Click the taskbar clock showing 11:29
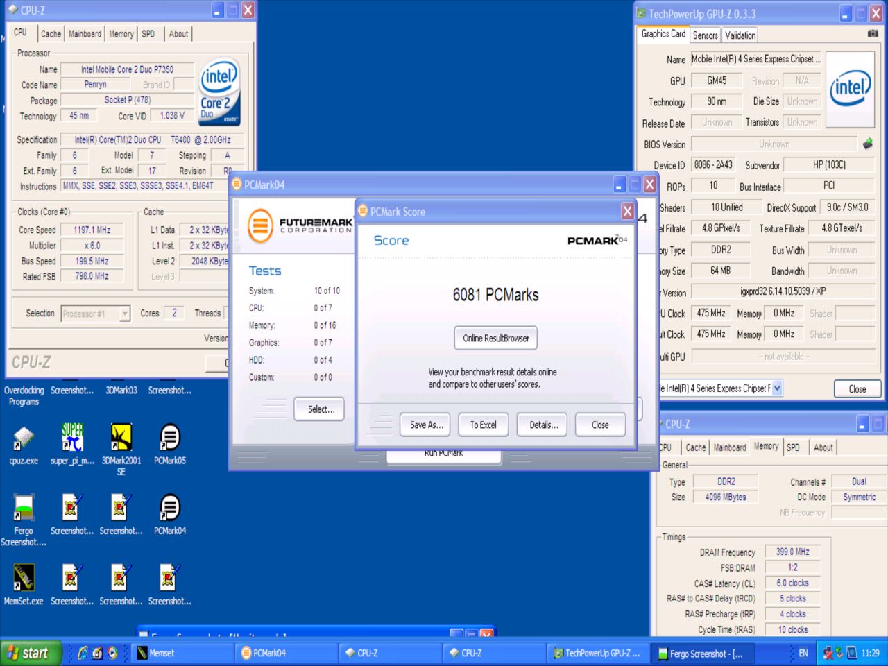The width and height of the screenshot is (888, 666). pos(871,653)
